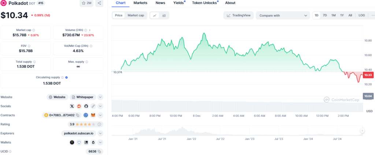
Task: Select the 1M time range
Action: point(333,15)
